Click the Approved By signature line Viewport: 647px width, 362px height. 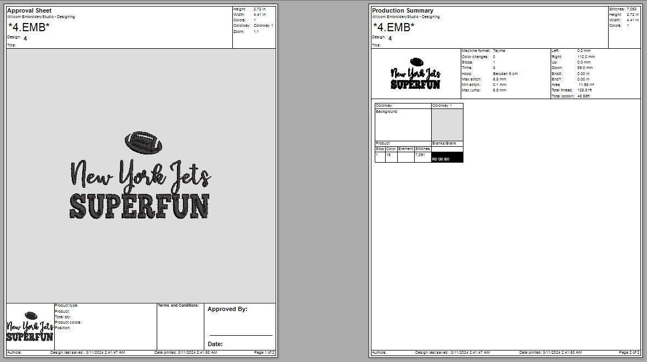coord(241,334)
